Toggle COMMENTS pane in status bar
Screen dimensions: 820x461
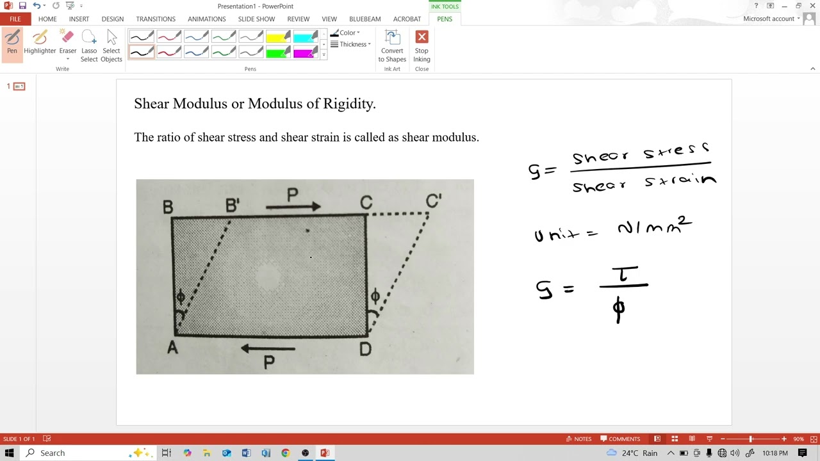(620, 439)
